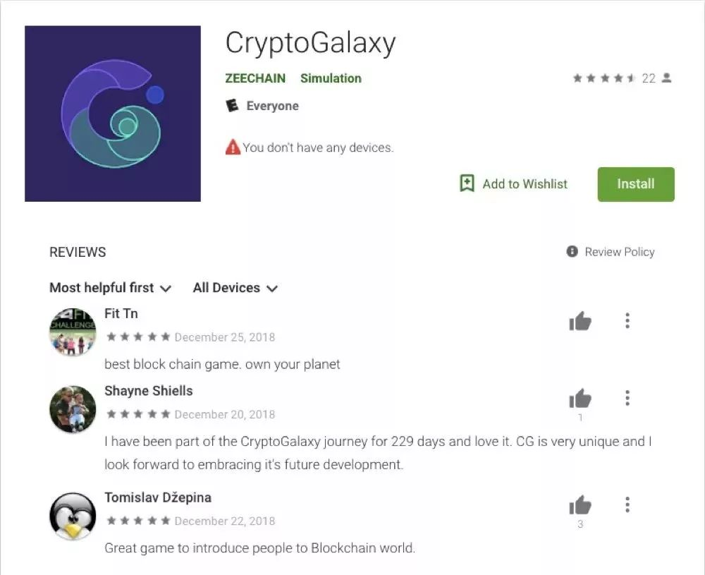The image size is (705, 575).
Task: Click the Everyone content rating label
Action: click(x=272, y=107)
